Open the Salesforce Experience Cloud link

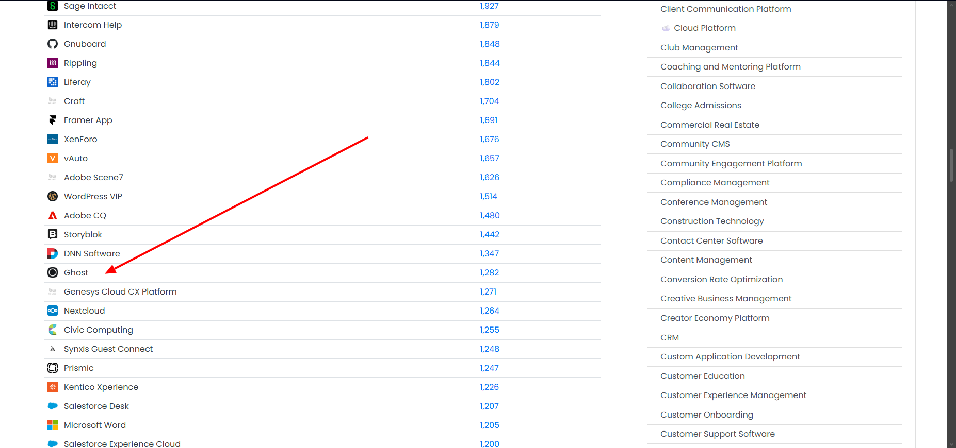pyautogui.click(x=122, y=443)
